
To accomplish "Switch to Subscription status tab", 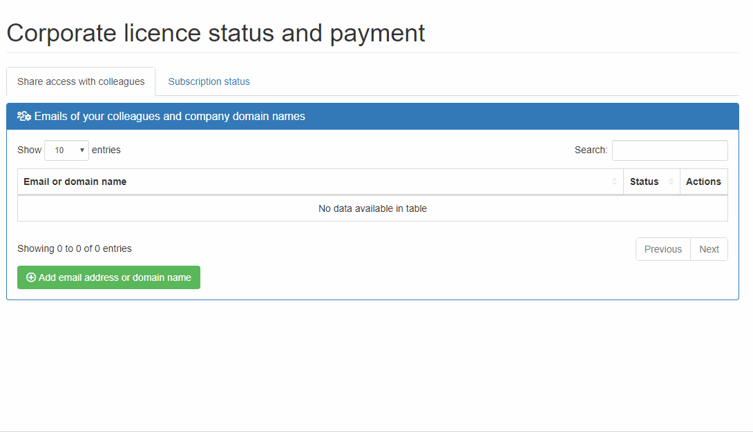I will (209, 81).
